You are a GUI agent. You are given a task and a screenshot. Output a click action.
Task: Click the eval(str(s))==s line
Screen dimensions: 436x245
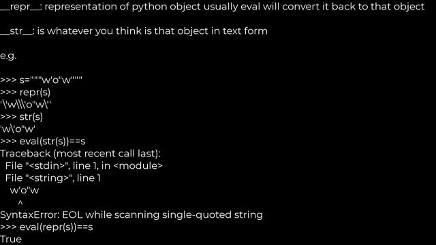point(43,142)
